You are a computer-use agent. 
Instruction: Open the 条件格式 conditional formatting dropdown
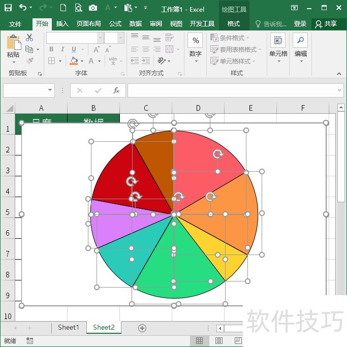point(230,38)
